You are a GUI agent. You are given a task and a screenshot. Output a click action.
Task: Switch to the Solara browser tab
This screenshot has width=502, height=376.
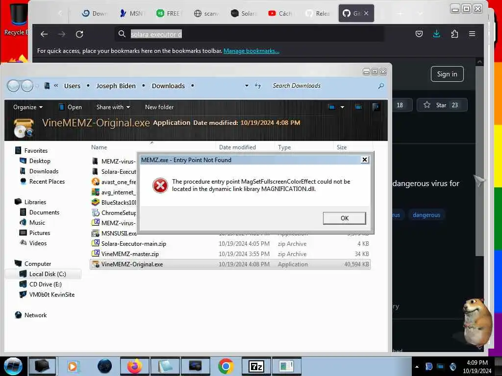click(x=244, y=13)
